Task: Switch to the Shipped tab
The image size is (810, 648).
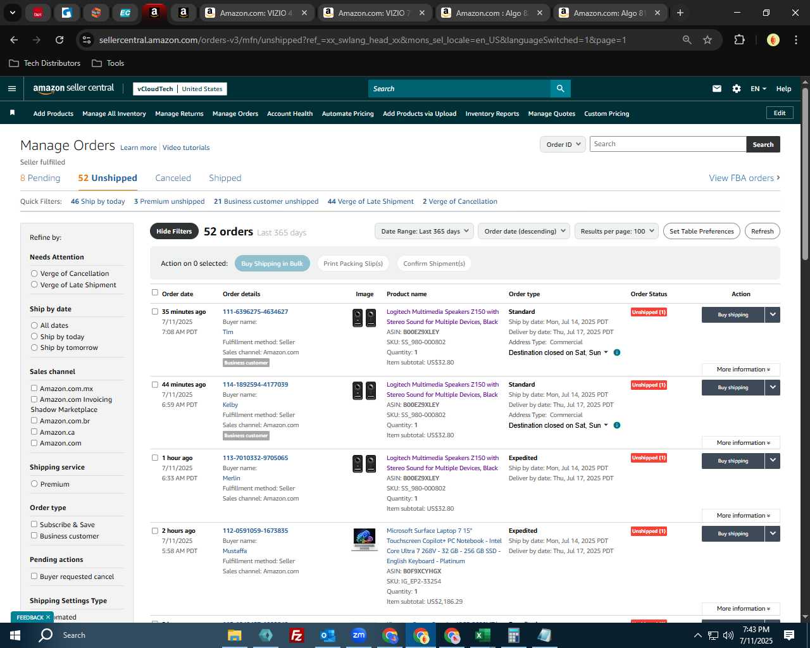Action: 225,178
